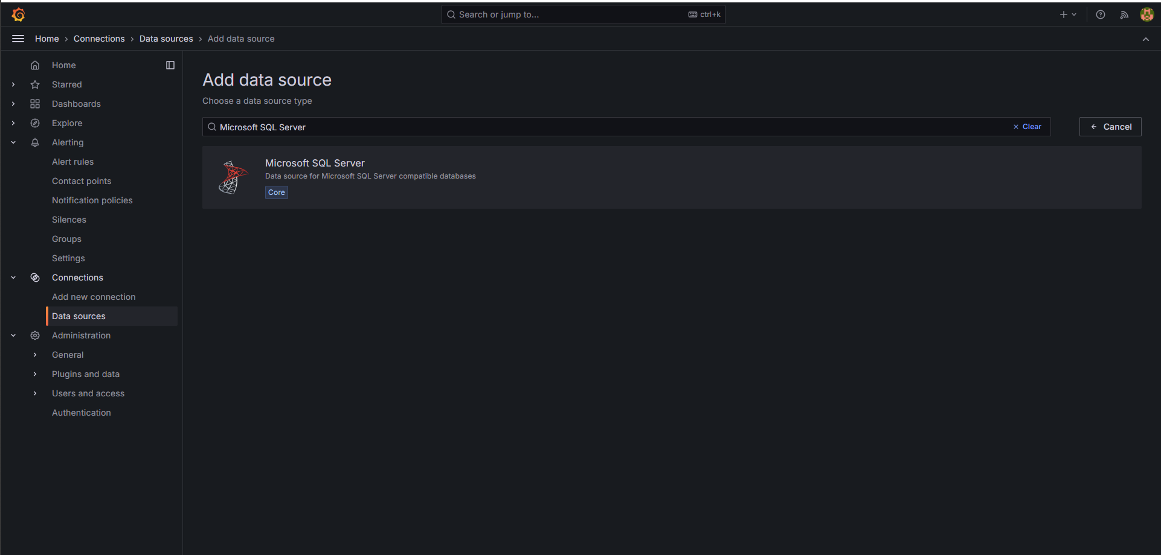
Task: Click the plus New menu icon
Action: [1068, 14]
